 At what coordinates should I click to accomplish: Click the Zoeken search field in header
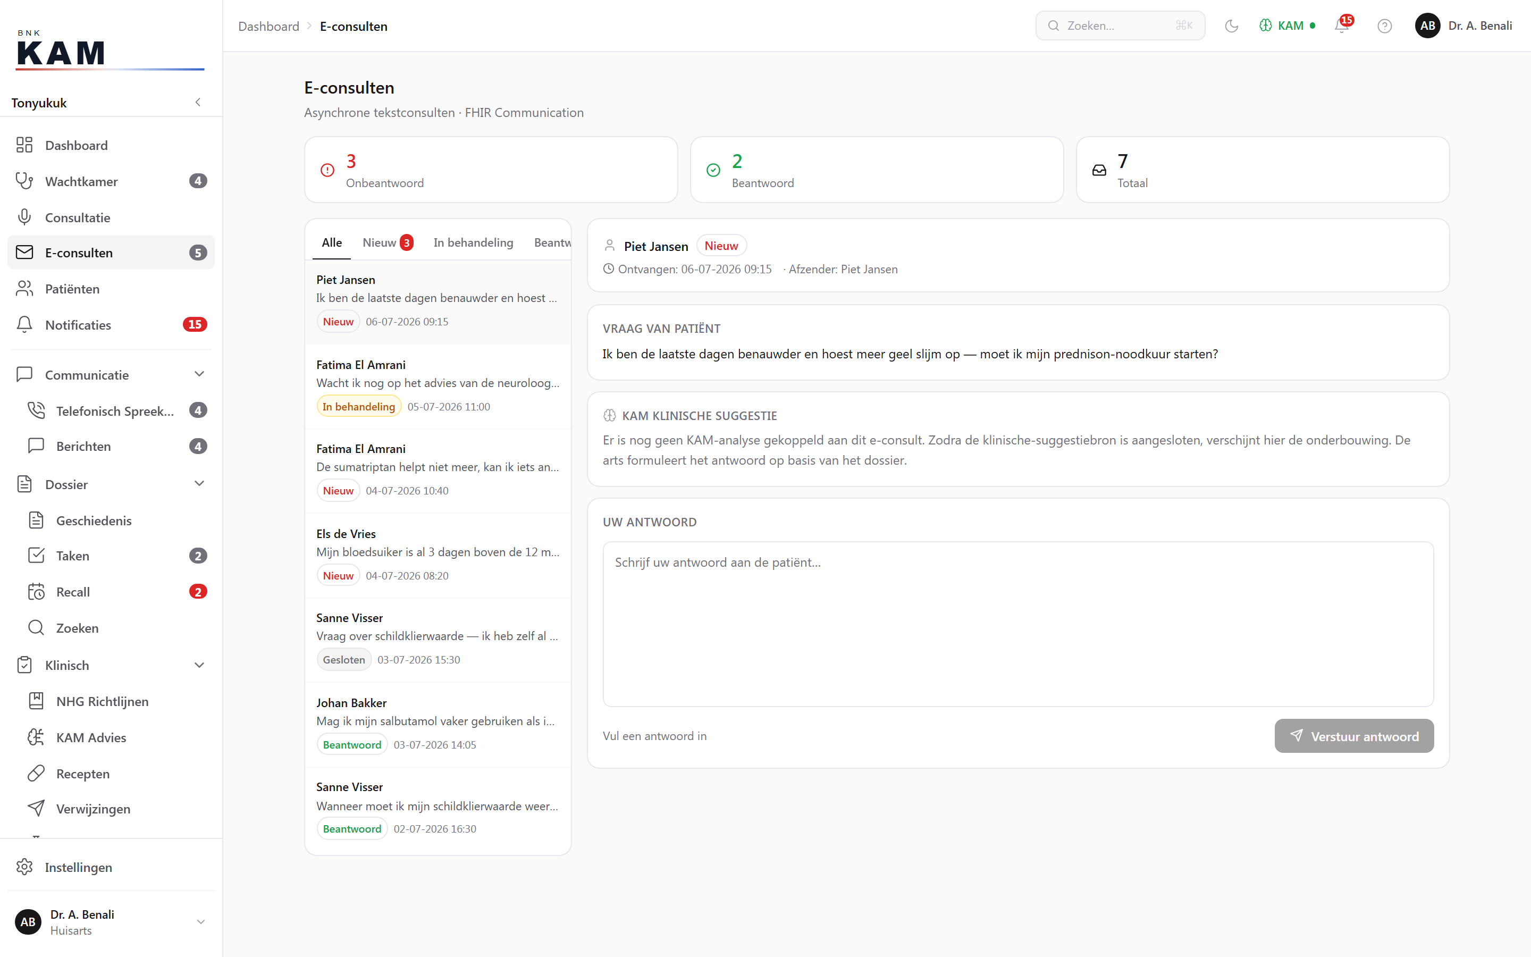pos(1120,26)
